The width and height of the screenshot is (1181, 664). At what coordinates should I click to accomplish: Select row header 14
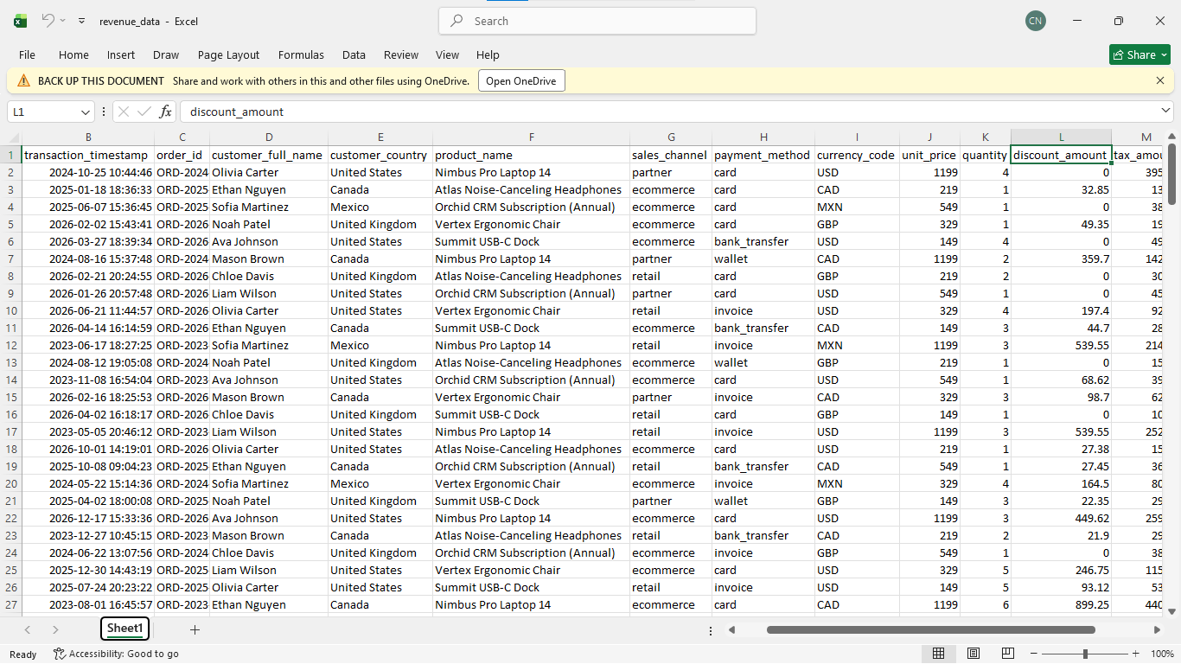[11, 380]
